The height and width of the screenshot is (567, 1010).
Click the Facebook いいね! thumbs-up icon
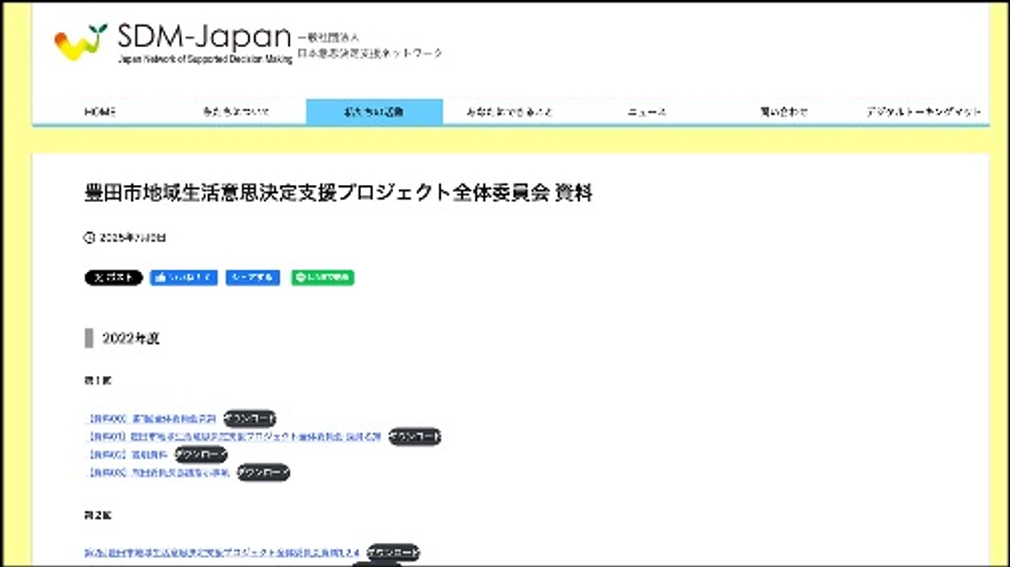point(160,278)
